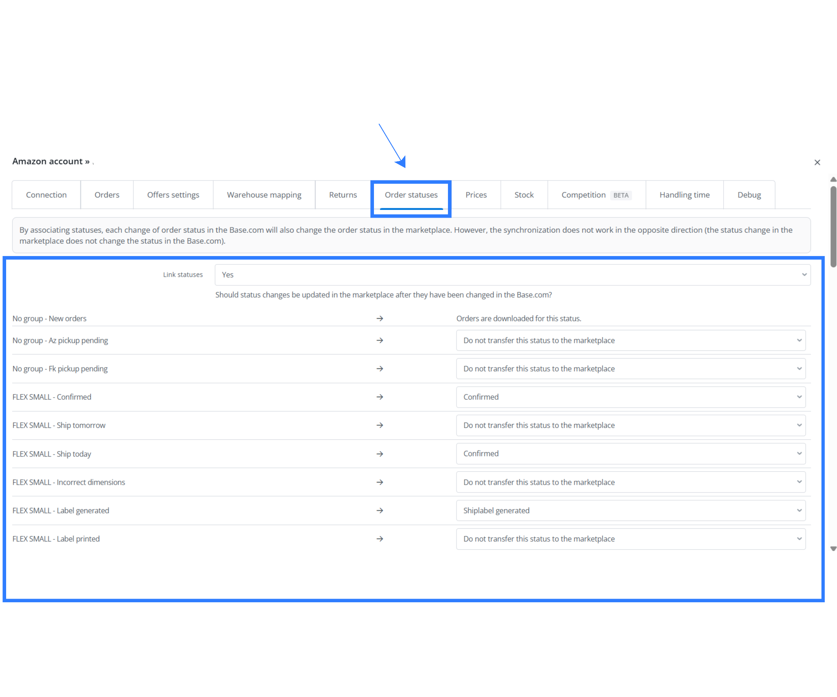Image resolution: width=837 pixels, height=697 pixels.
Task: Switch to the Warehouse mapping tab
Action: coord(264,195)
